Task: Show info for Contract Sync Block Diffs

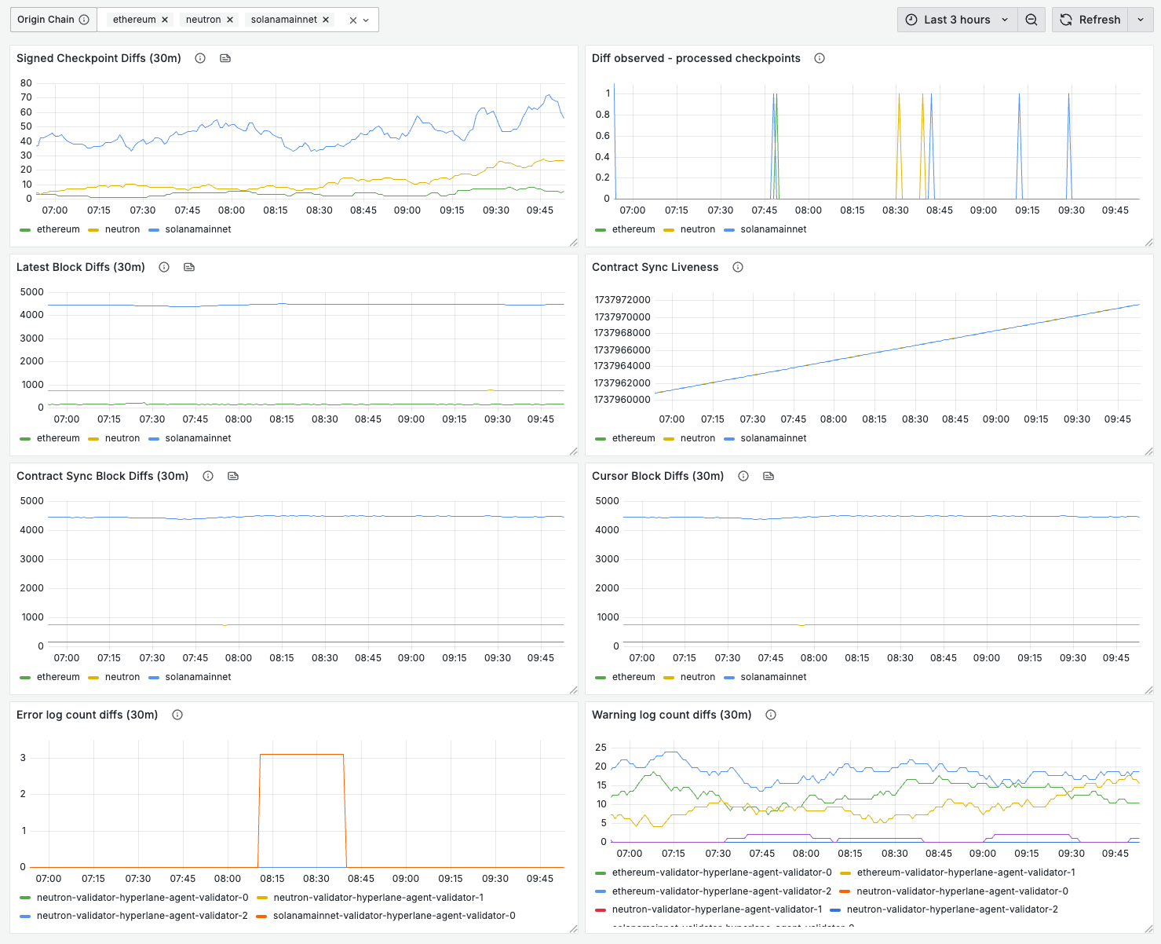Action: tap(208, 476)
